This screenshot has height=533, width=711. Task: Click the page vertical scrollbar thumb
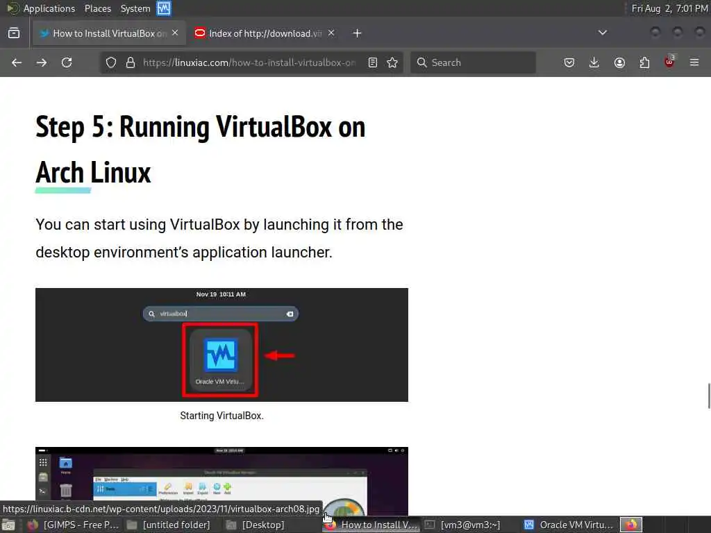click(709, 396)
